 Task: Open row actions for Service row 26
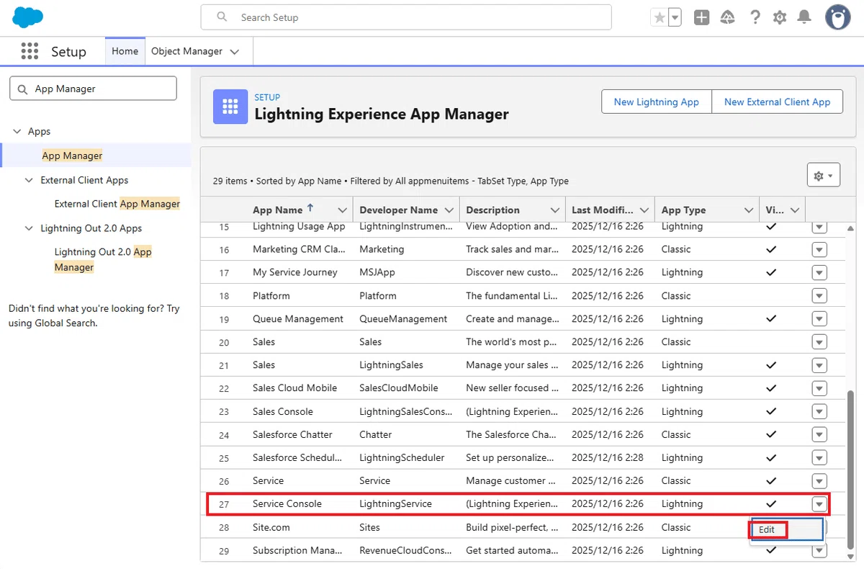819,481
